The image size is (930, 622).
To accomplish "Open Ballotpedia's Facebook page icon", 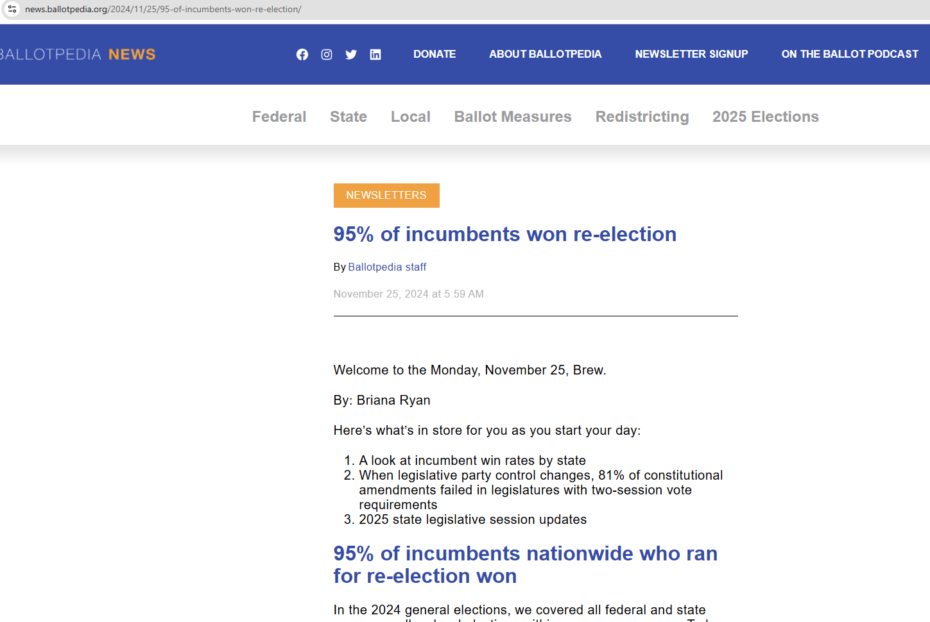I will click(x=302, y=55).
